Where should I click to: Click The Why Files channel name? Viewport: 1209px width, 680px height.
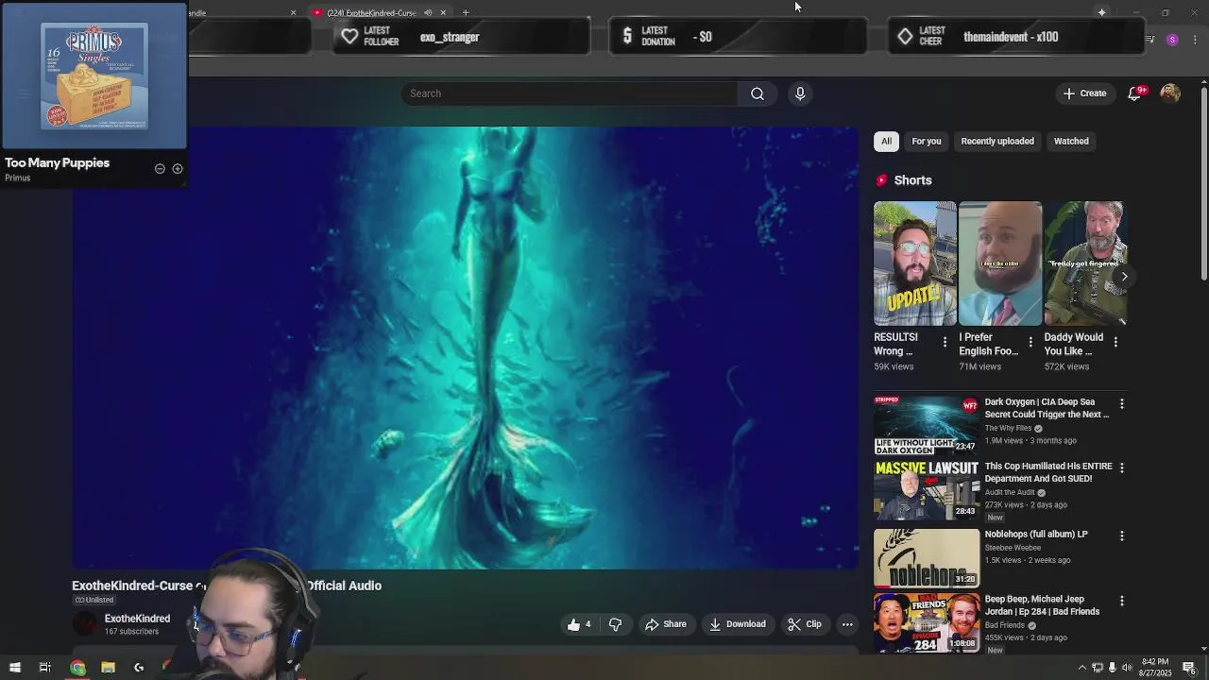point(1008,429)
